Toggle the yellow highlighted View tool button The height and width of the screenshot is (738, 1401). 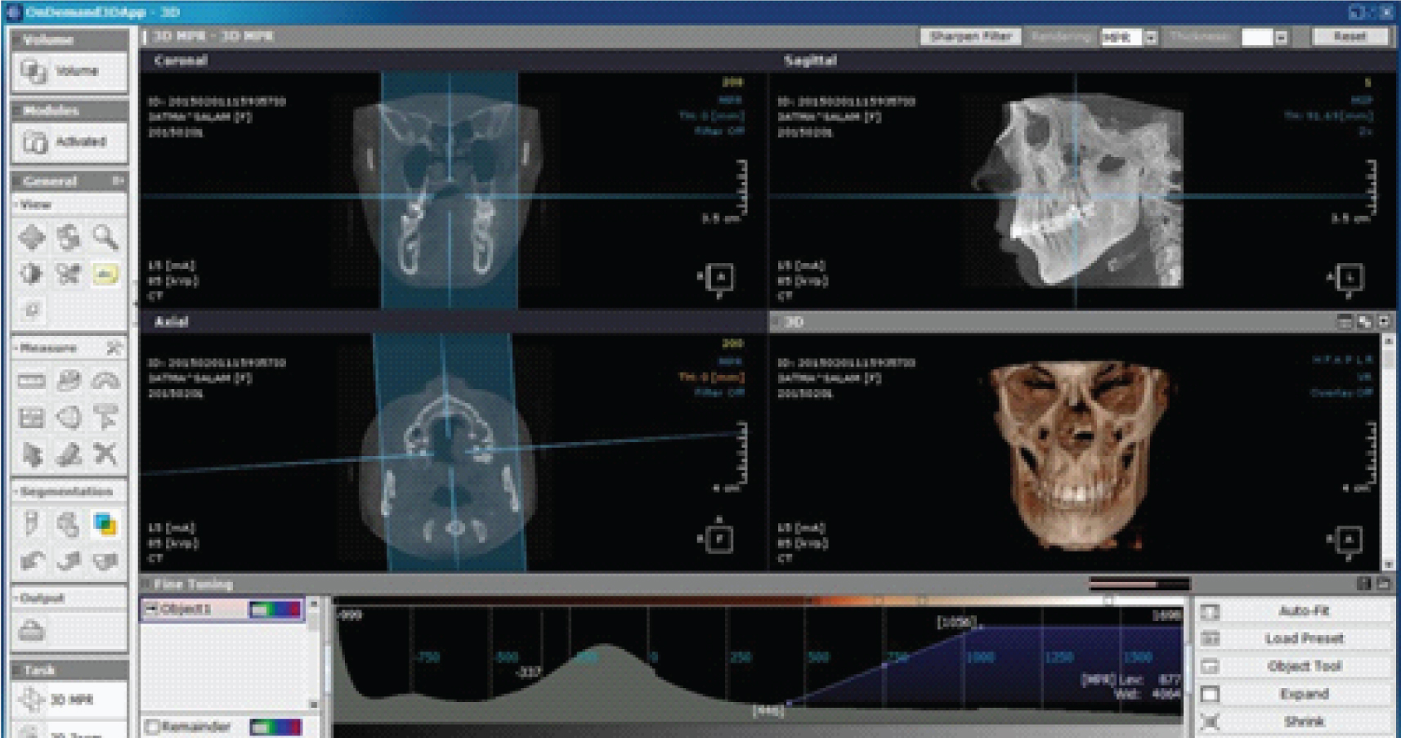[105, 274]
